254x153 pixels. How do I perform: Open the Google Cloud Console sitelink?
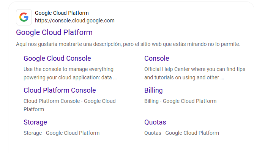57,58
